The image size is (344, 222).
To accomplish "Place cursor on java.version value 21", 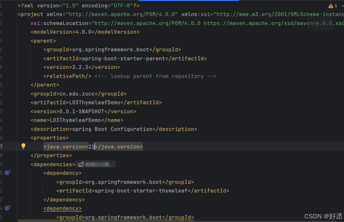I will pos(91,146).
